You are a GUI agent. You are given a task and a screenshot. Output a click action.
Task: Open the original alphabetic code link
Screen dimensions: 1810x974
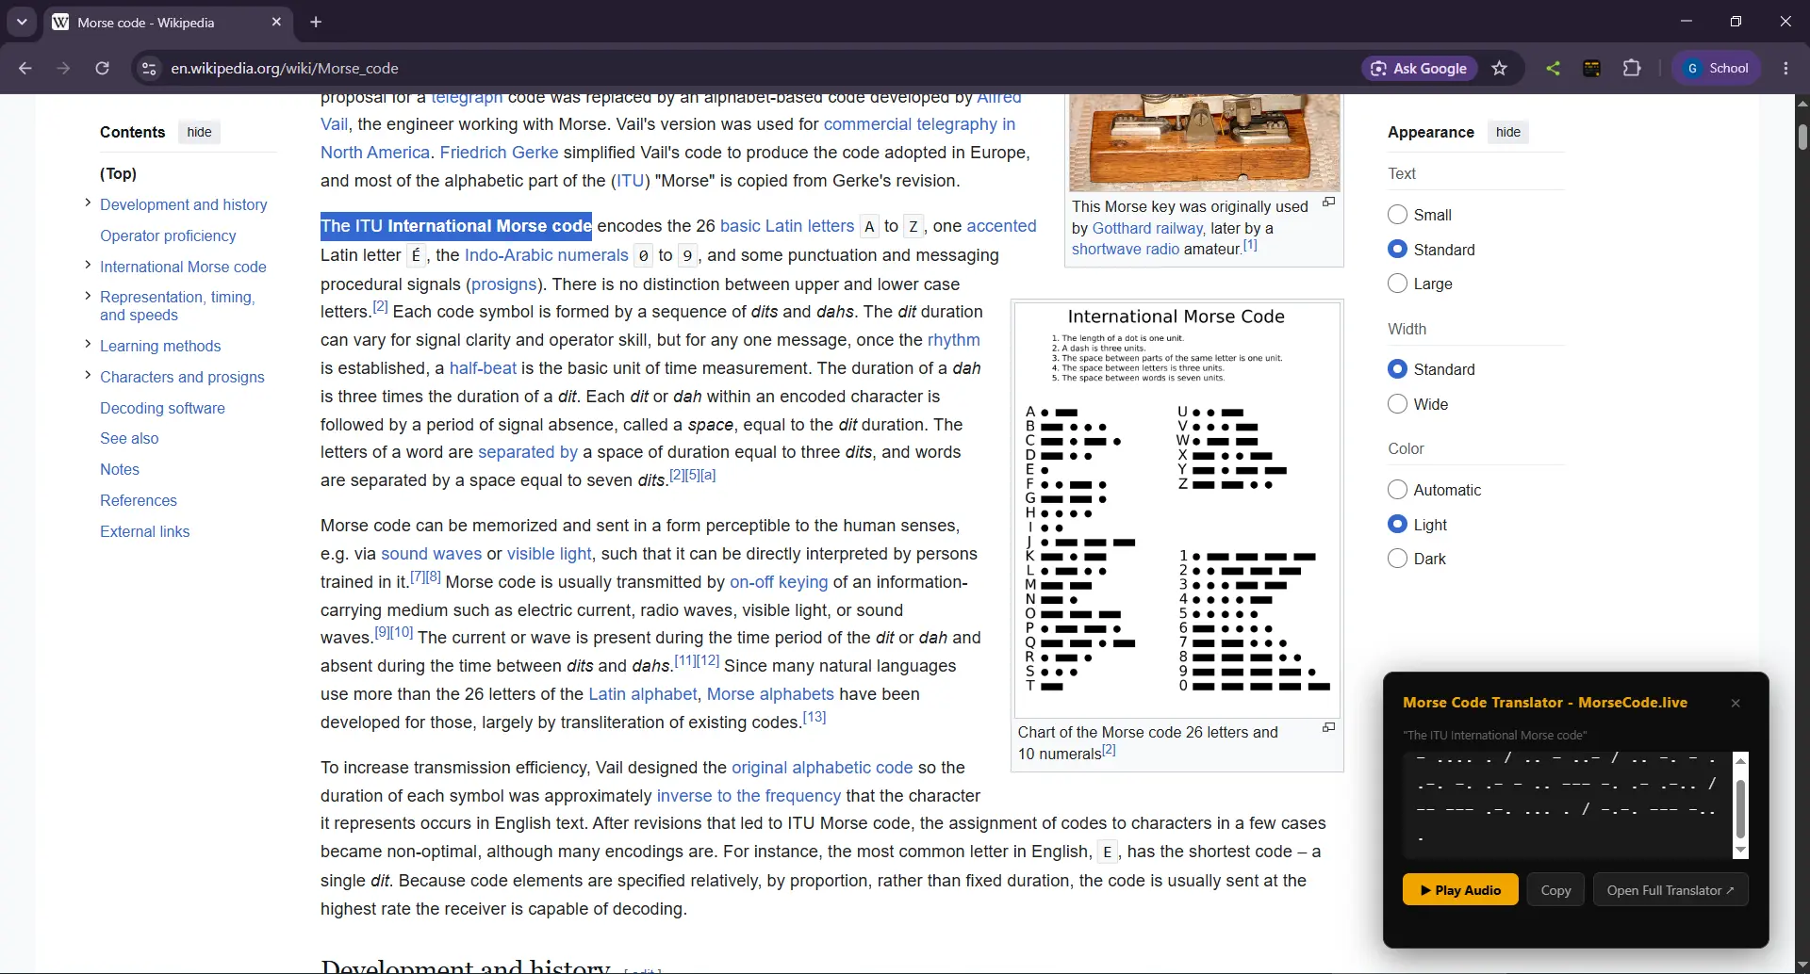(x=822, y=768)
